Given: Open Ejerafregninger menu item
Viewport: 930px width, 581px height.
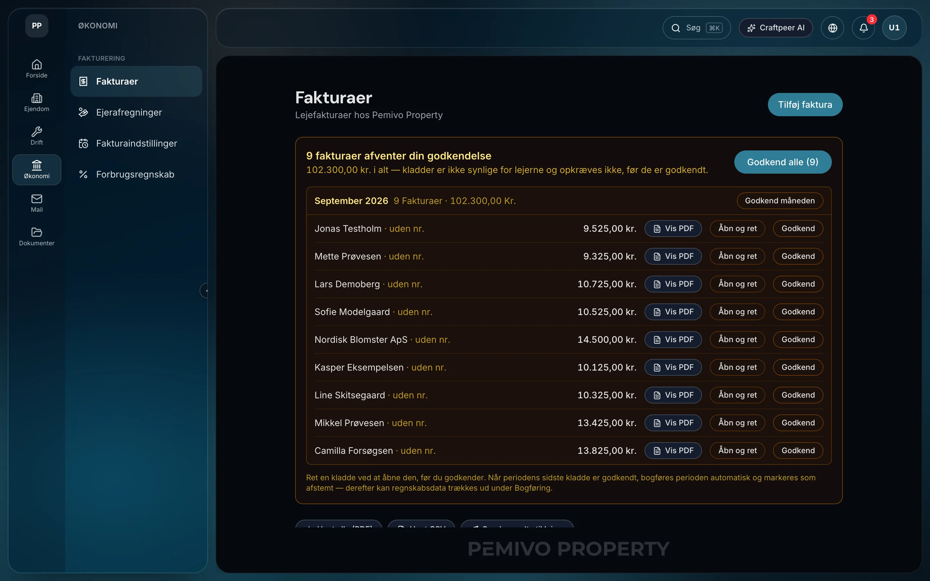Looking at the screenshot, I should (136, 112).
